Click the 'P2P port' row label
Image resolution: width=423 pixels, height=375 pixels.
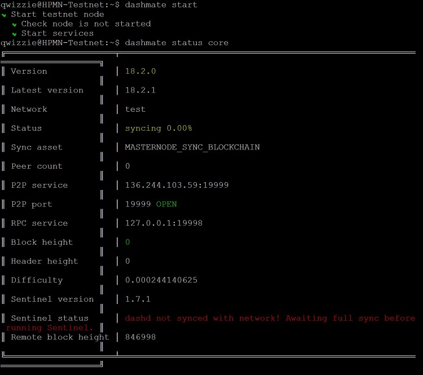(x=32, y=204)
